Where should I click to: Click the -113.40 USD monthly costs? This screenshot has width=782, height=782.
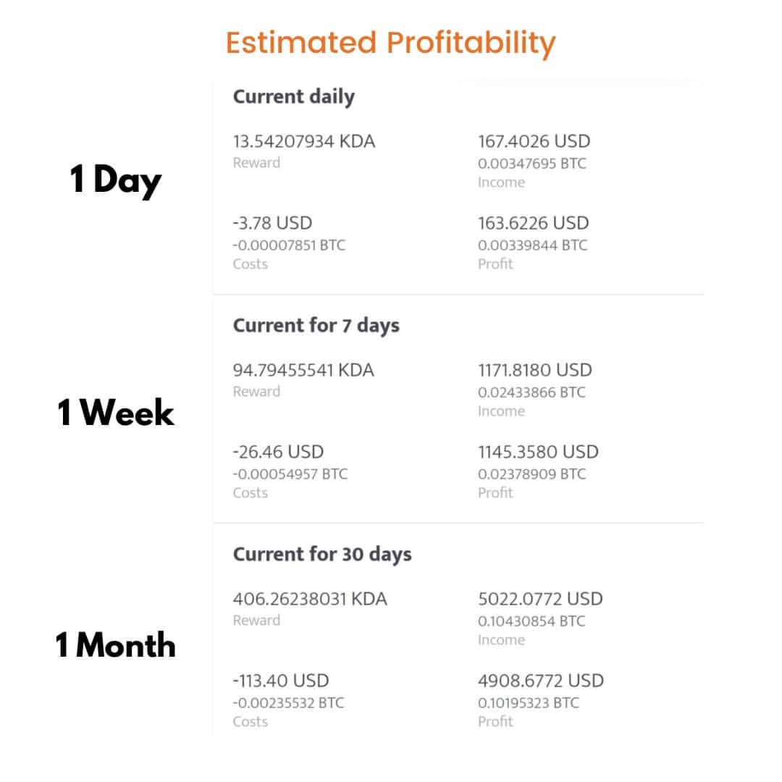[x=281, y=681]
